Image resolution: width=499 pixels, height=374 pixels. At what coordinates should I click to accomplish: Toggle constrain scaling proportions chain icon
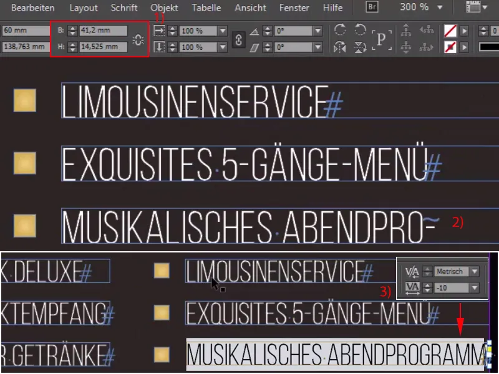pos(239,40)
